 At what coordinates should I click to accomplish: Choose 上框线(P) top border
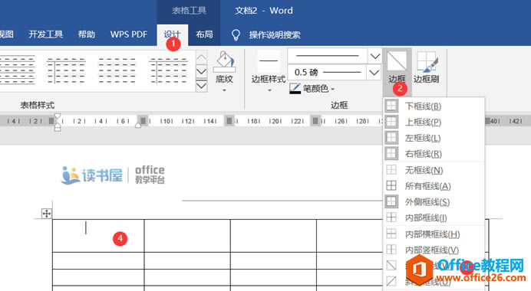(x=434, y=122)
